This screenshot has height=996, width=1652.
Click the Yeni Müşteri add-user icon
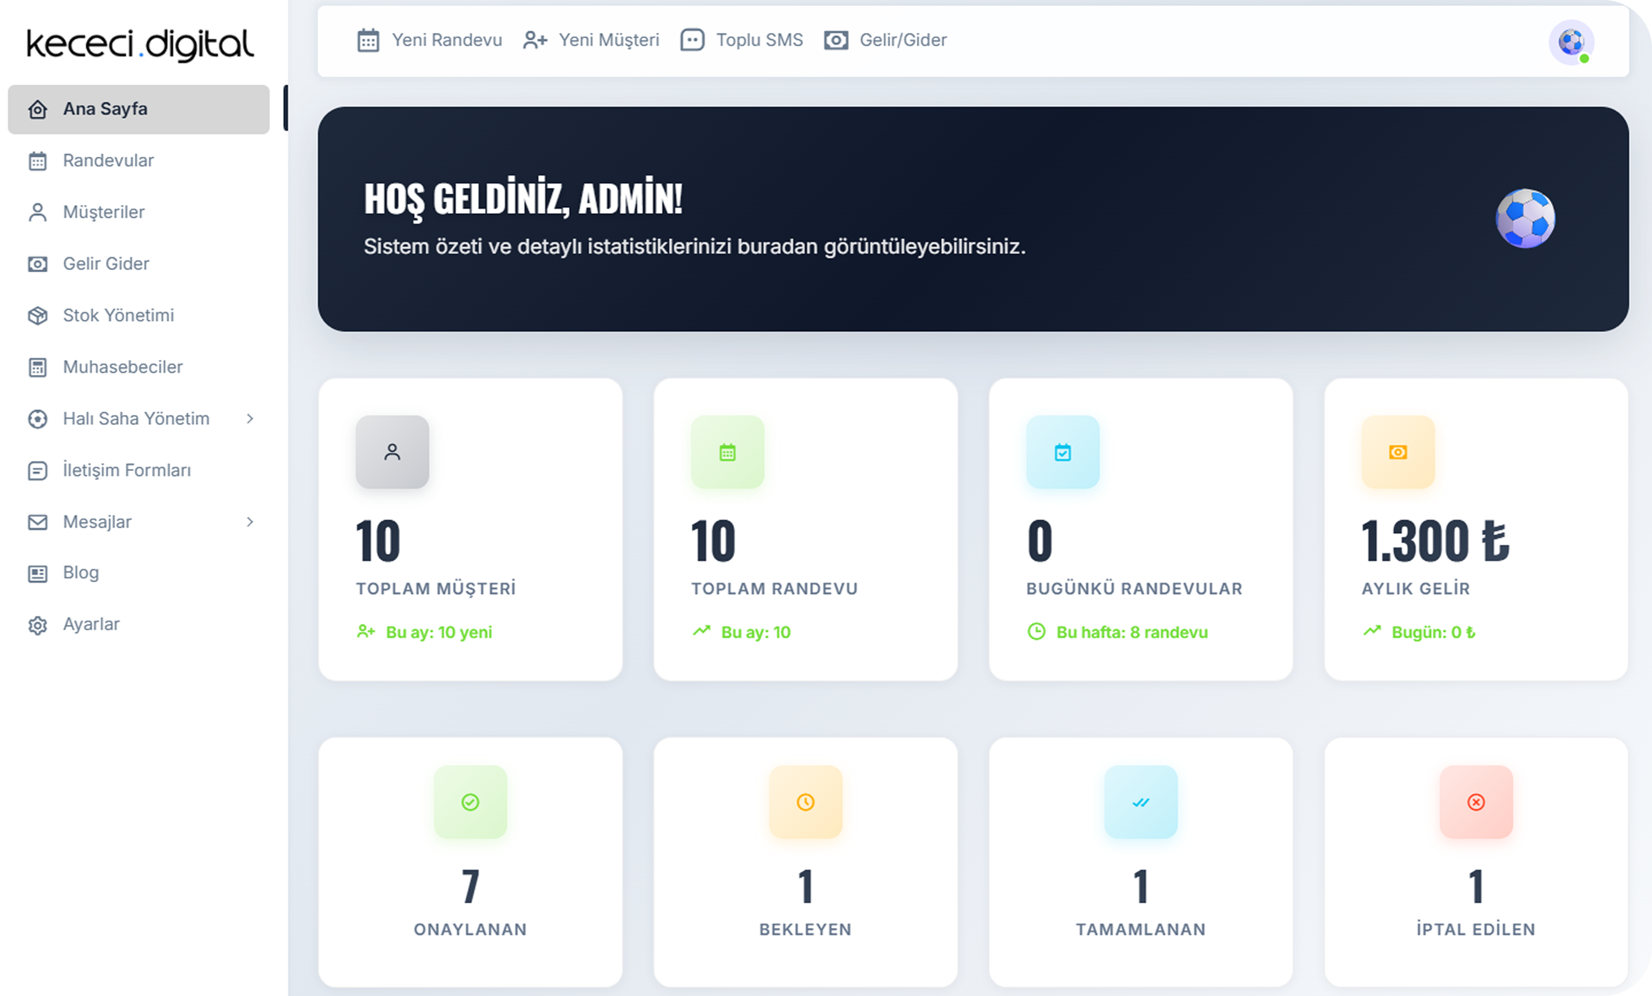[x=535, y=40]
